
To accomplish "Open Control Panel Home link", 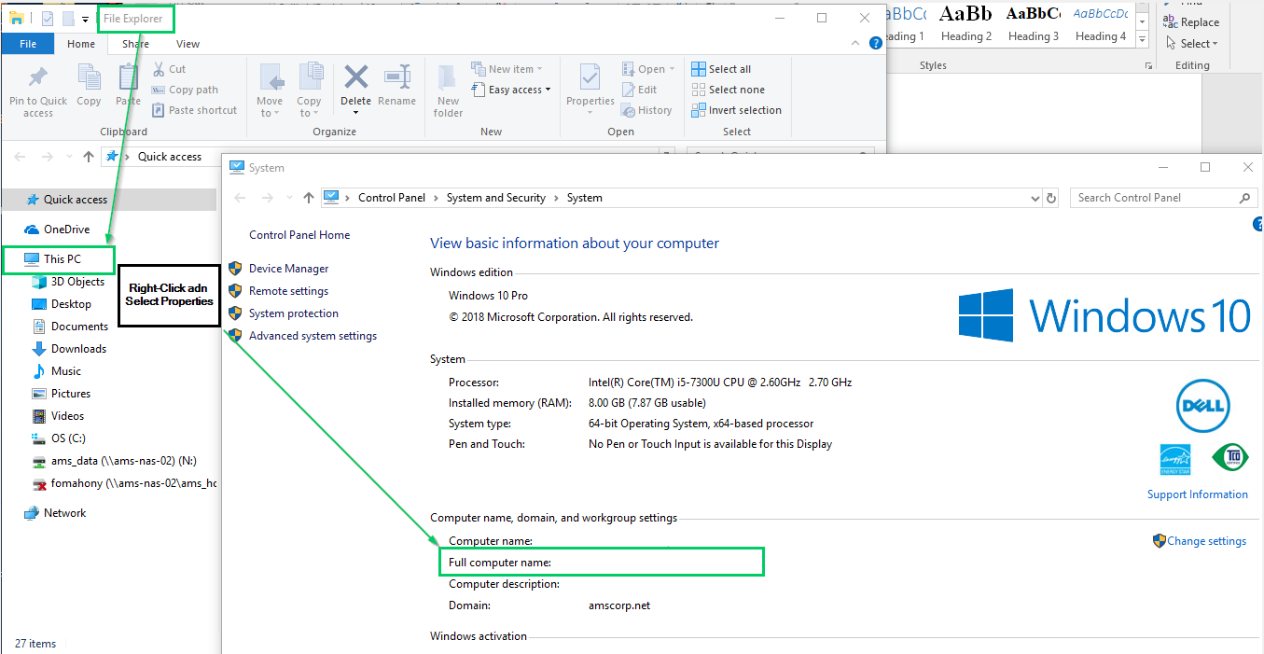I will 299,235.
